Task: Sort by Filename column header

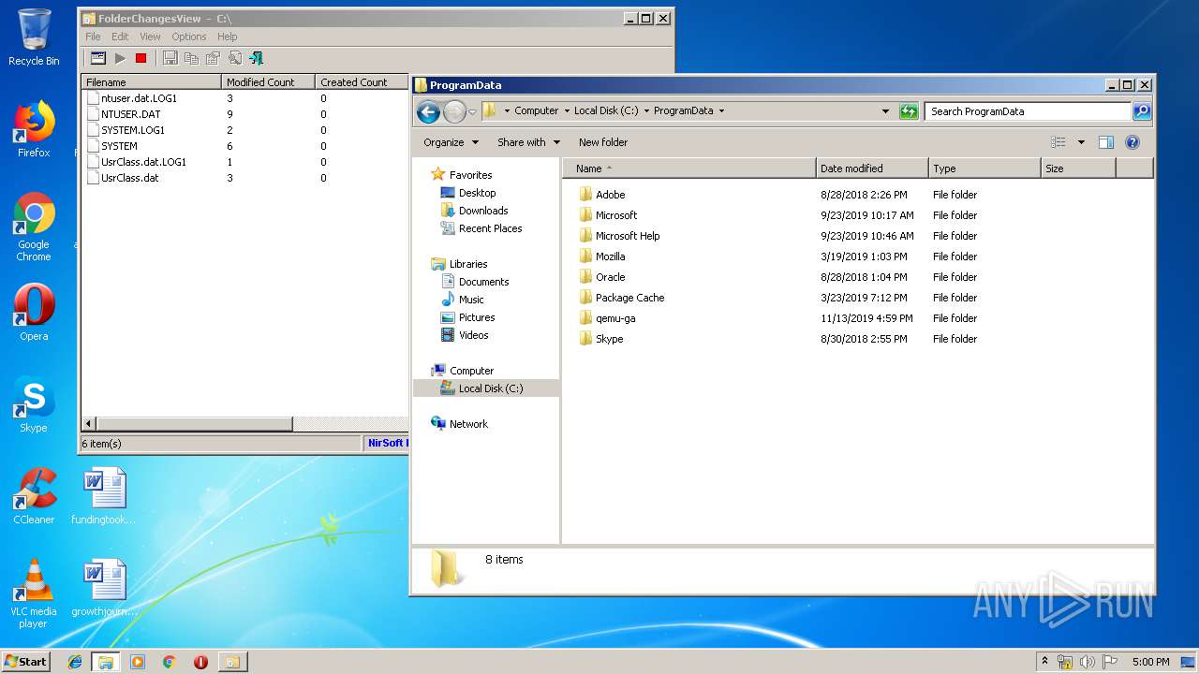Action: coord(151,82)
